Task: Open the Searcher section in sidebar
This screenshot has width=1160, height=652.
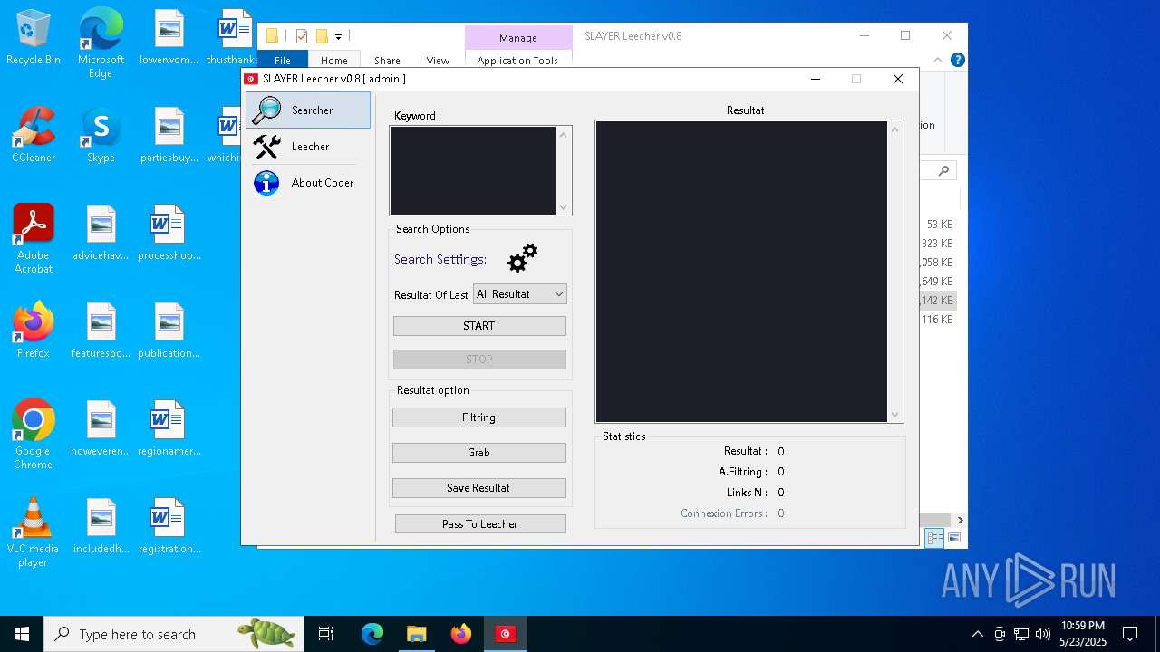Action: point(308,110)
